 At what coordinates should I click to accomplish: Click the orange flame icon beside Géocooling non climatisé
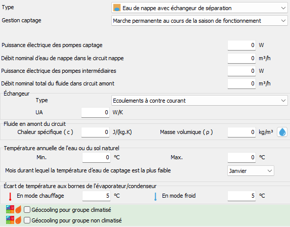(x=18, y=220)
